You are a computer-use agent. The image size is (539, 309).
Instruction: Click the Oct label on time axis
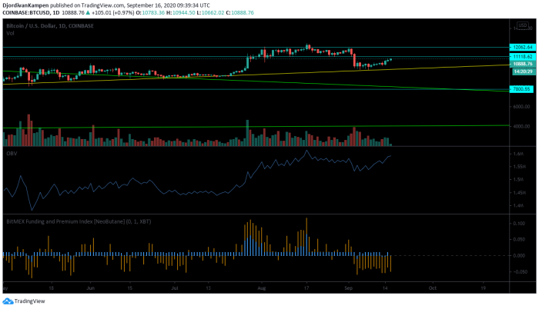pos(433,288)
